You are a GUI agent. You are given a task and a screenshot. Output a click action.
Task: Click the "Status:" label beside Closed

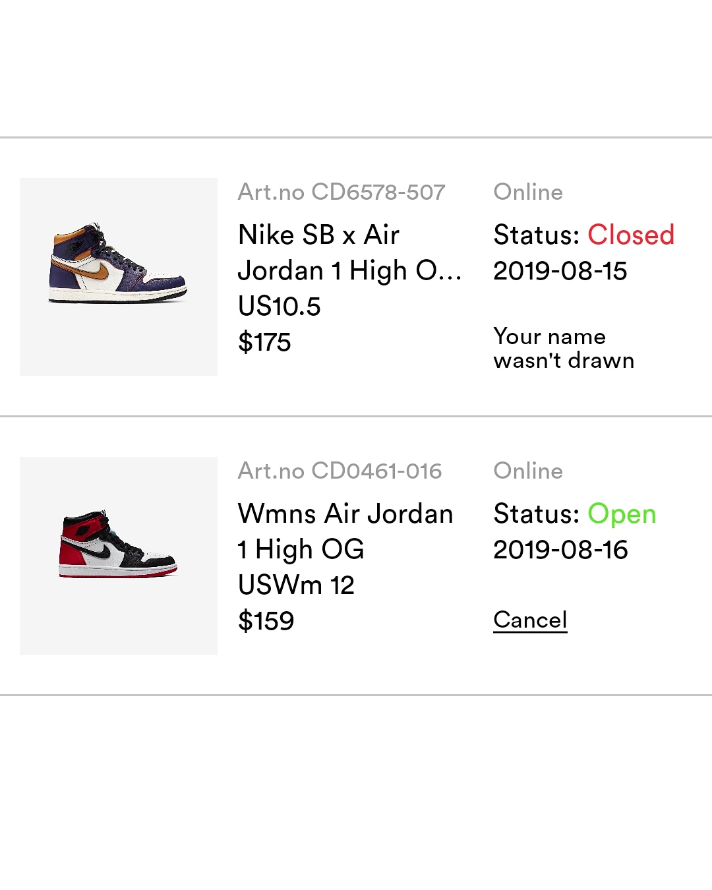(x=536, y=235)
